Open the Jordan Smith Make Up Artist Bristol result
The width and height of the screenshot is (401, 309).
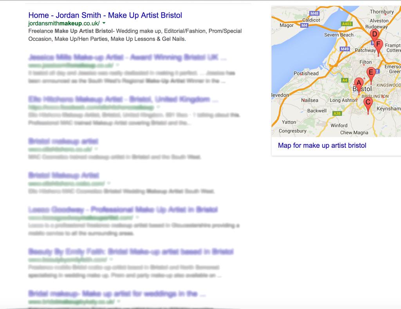point(105,15)
